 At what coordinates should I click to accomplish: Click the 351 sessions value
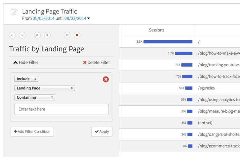(x=184, y=123)
